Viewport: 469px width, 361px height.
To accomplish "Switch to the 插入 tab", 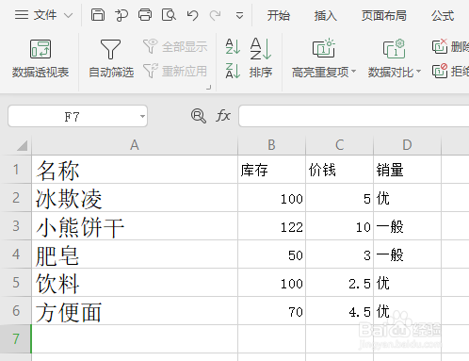I will point(326,15).
